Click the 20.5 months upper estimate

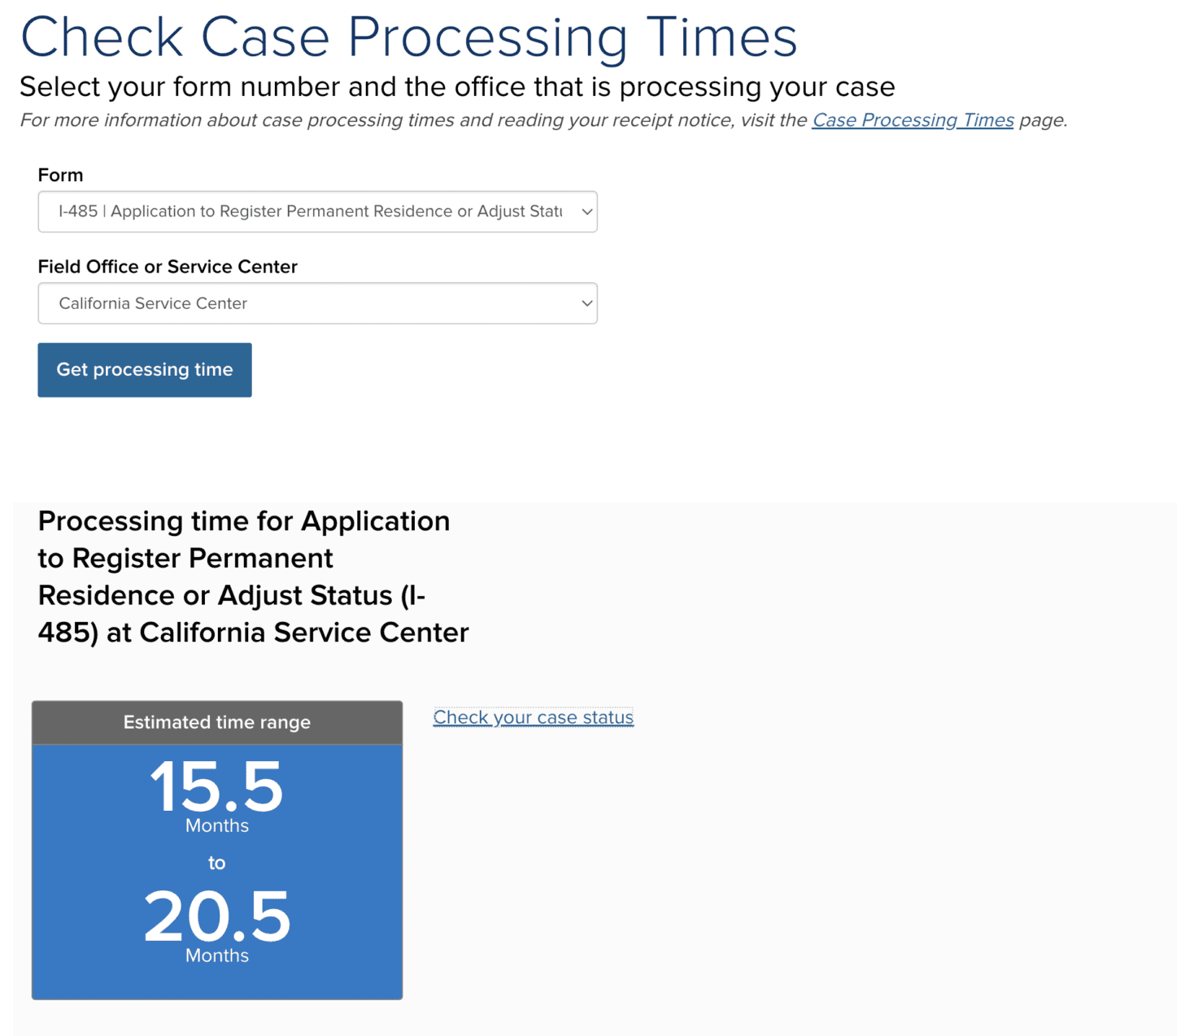point(217,916)
